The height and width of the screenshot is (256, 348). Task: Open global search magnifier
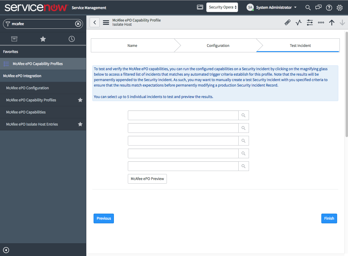point(308,8)
